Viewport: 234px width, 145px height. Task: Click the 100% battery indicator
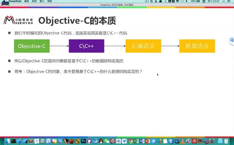(195, 1)
